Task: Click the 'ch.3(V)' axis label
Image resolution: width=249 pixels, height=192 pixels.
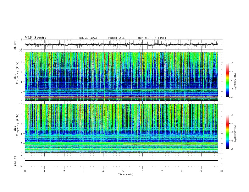Action: pyautogui.click(x=15, y=161)
